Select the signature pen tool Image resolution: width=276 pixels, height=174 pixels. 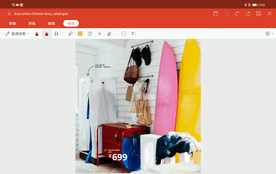[109, 34]
